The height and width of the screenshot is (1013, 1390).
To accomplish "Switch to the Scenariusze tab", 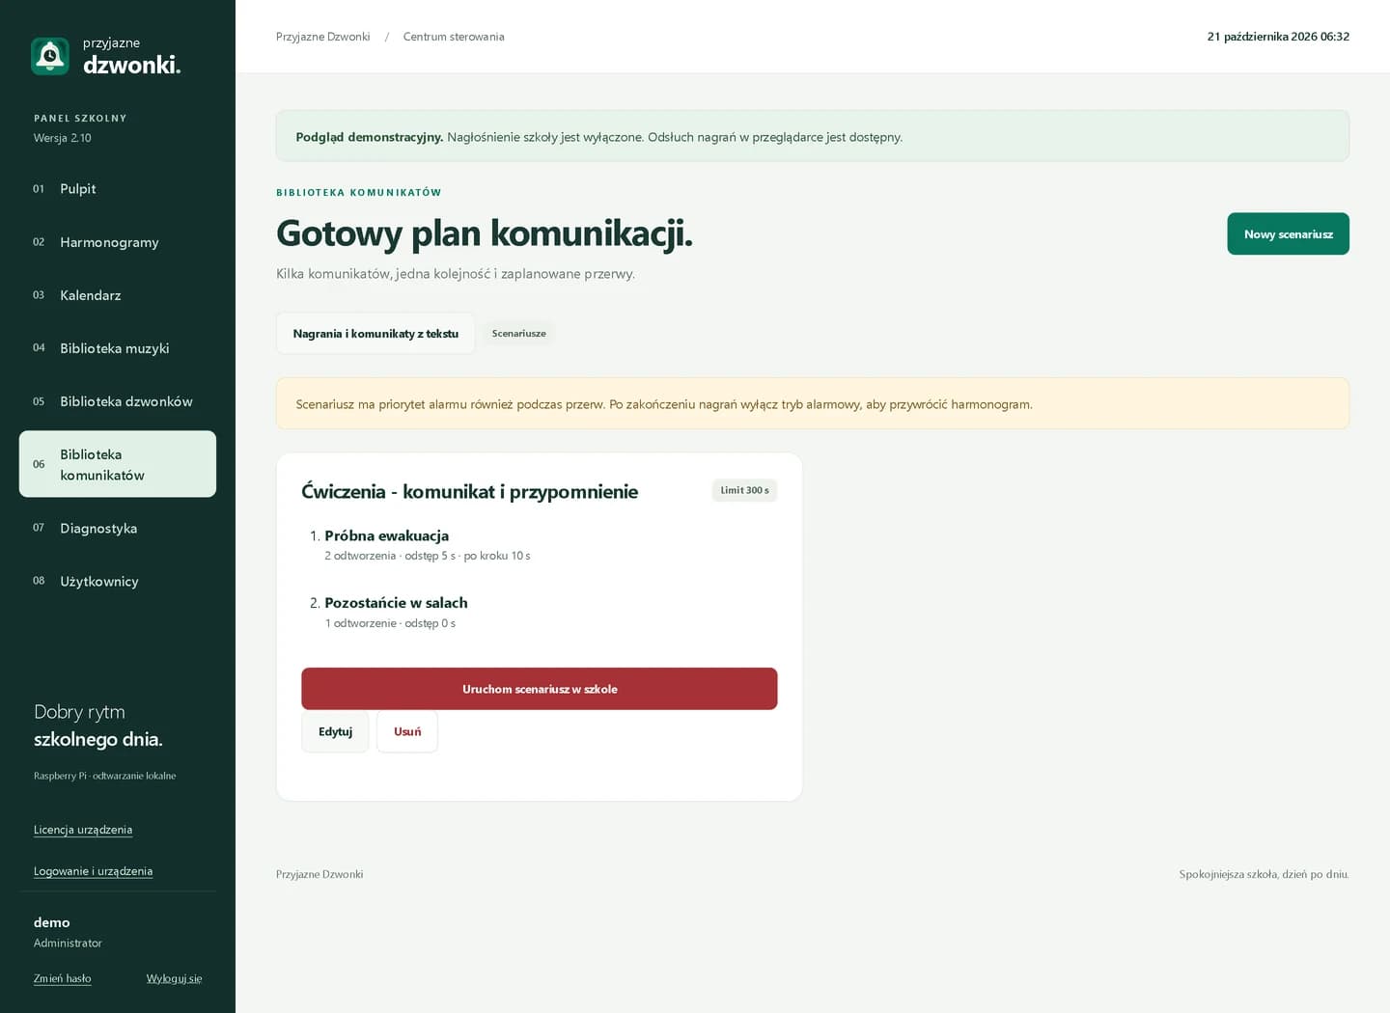I will coord(519,333).
